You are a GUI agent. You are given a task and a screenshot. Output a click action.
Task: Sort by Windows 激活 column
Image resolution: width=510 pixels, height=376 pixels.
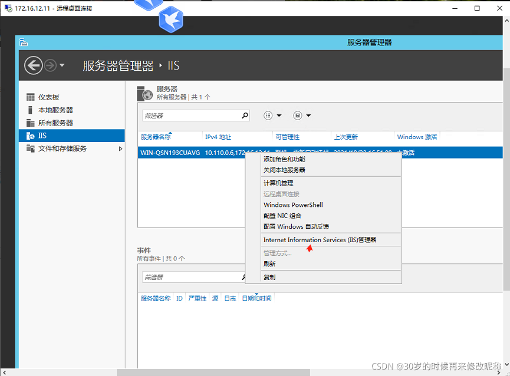point(417,137)
